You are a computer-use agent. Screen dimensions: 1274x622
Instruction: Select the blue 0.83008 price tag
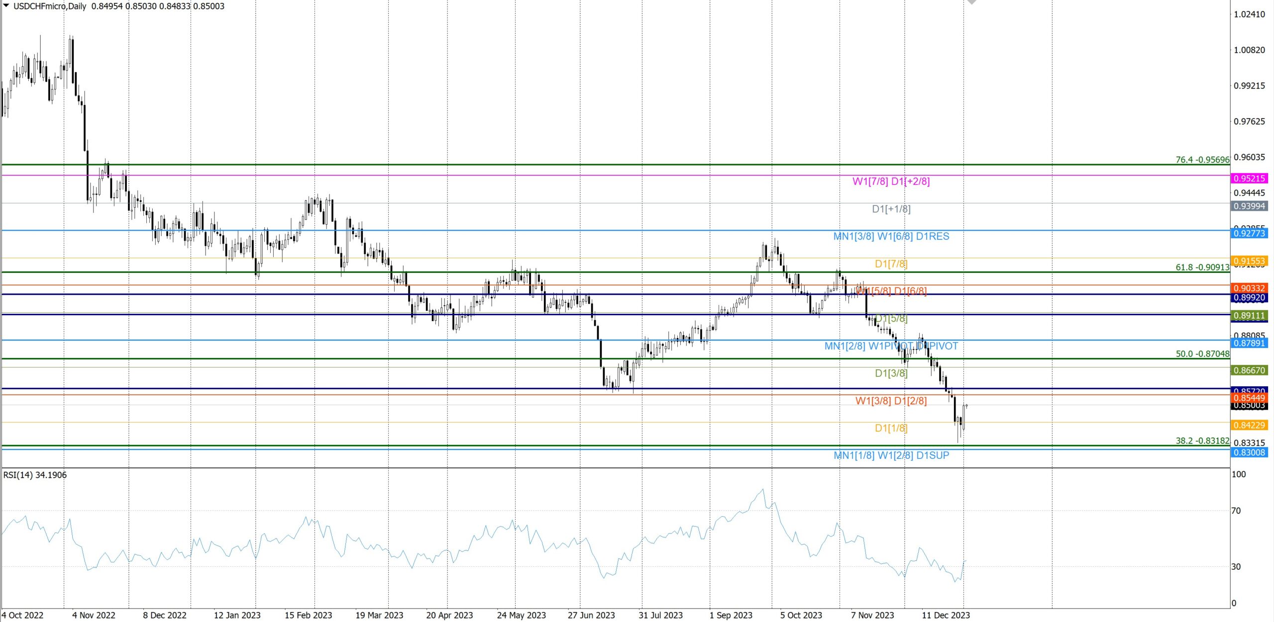click(1249, 452)
